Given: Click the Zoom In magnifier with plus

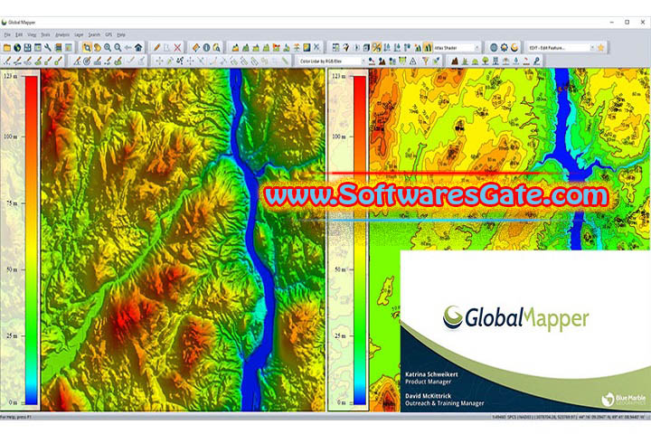Looking at the screenshot, I should pos(108,48).
